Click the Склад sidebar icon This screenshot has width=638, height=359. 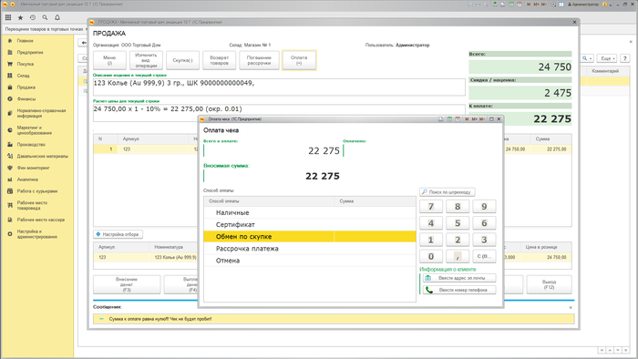coord(10,76)
